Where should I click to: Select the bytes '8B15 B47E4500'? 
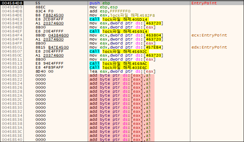[x=52, y=47]
